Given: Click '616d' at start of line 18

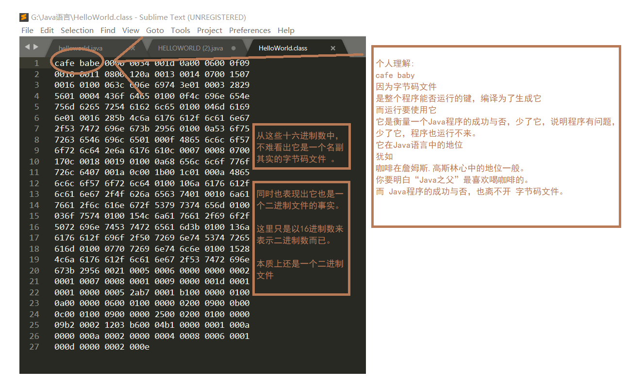Looking at the screenshot, I should click(65, 248).
